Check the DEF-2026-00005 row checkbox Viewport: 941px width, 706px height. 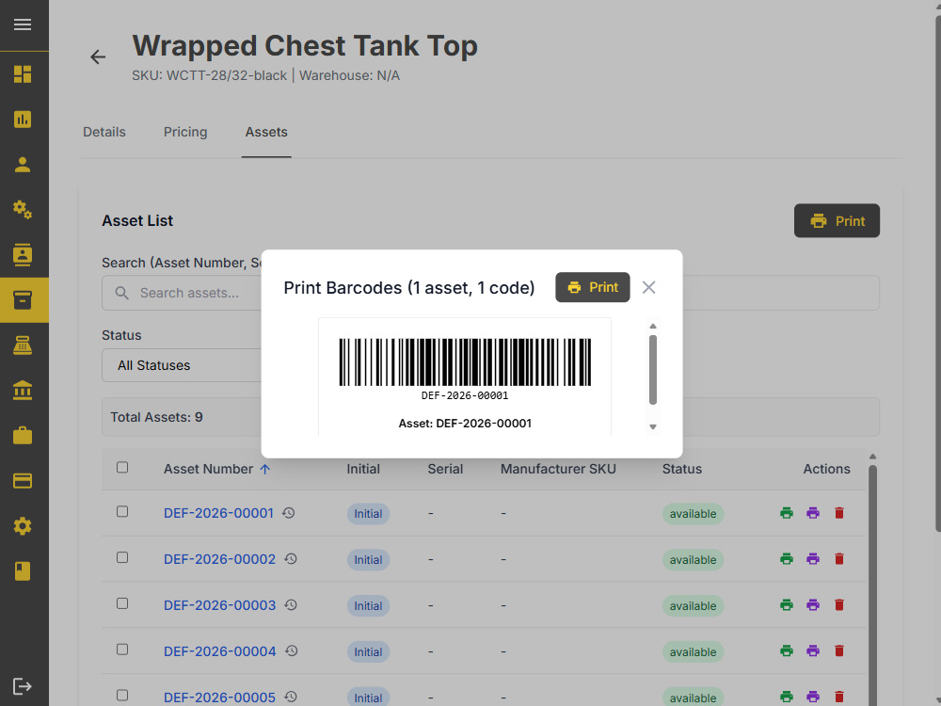click(122, 696)
